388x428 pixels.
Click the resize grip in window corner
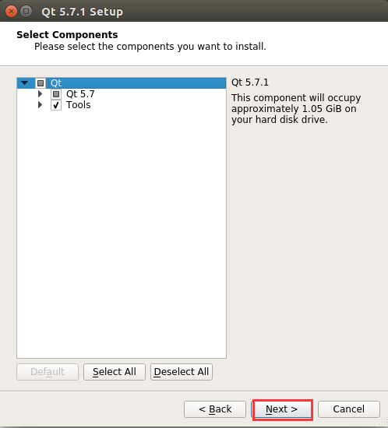point(384,423)
